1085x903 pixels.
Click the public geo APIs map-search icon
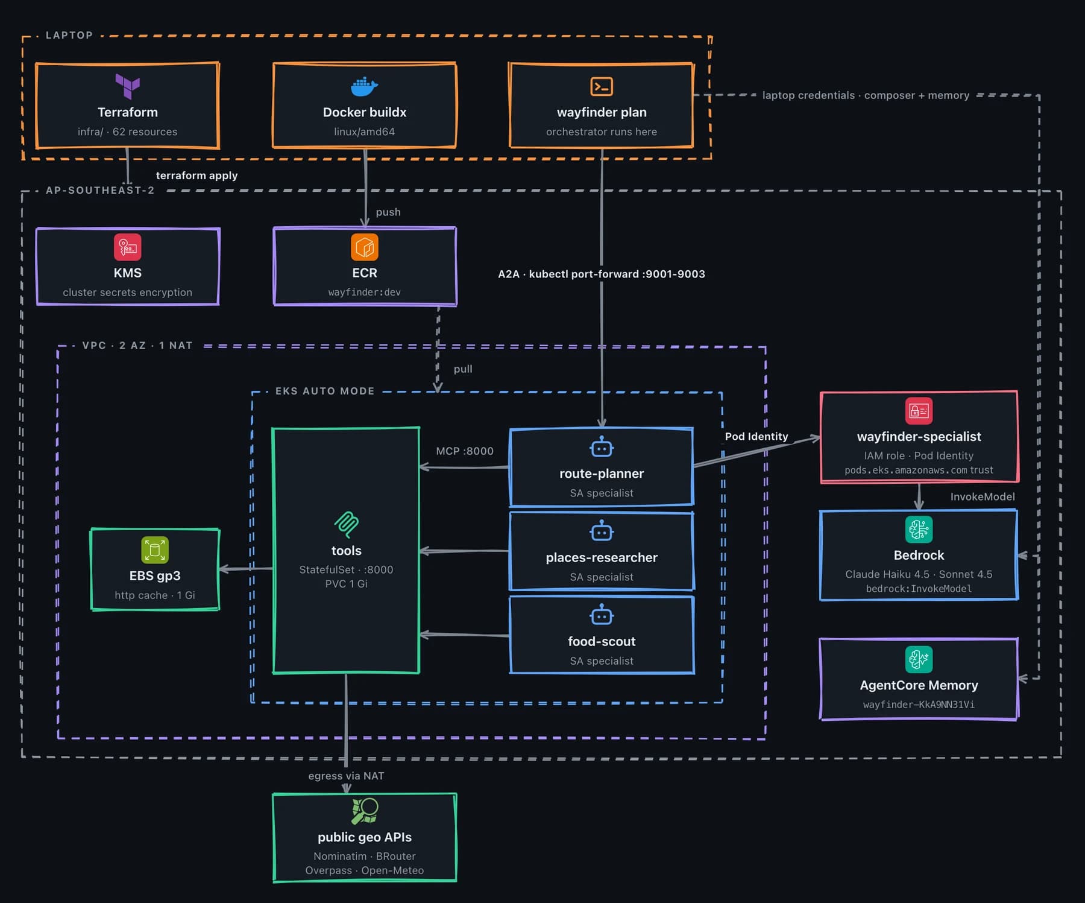pyautogui.click(x=365, y=811)
